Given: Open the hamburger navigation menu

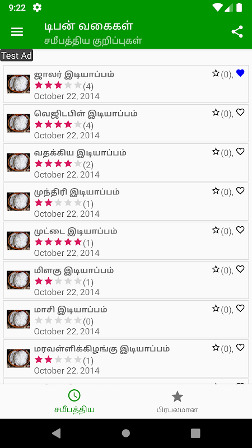Looking at the screenshot, I should 17,32.
